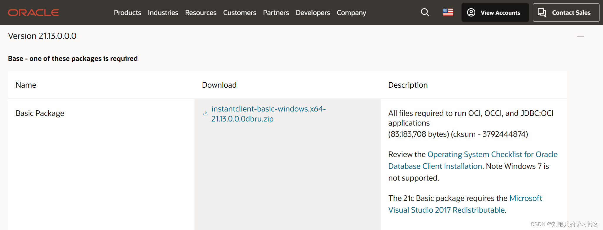Open the Company menu
Screen dimensions: 603x230
(x=351, y=13)
